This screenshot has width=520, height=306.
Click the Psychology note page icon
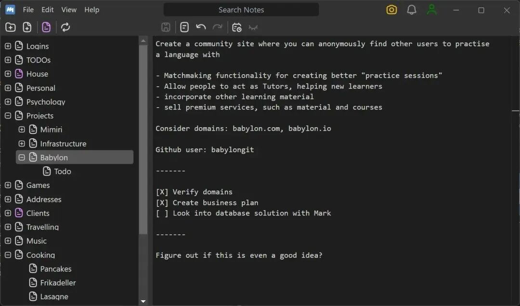[19, 102]
